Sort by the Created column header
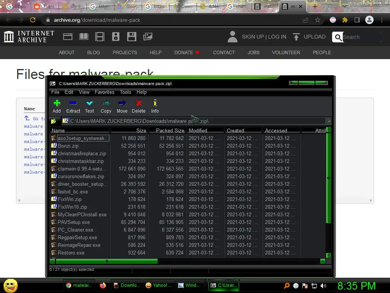This screenshot has height=293, width=390. coord(243,130)
